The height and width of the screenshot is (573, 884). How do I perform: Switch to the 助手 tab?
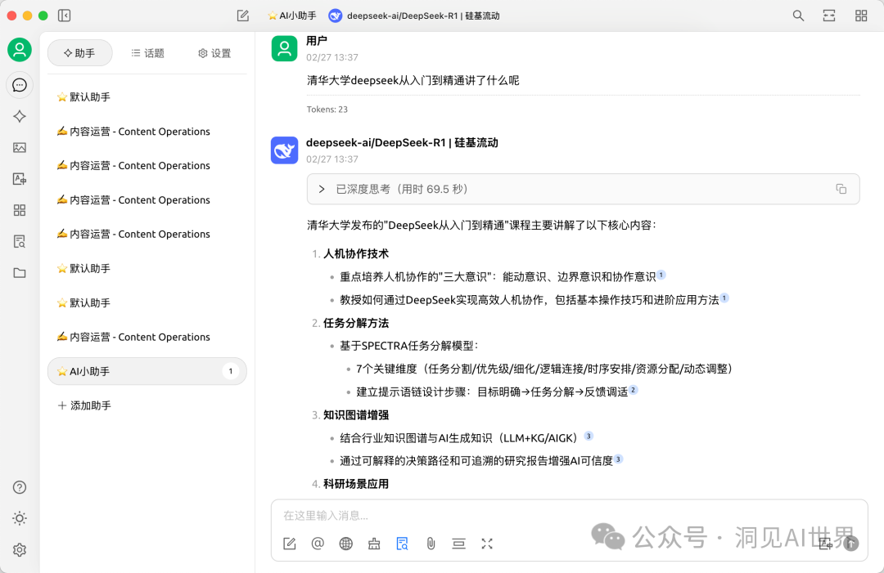pos(79,53)
